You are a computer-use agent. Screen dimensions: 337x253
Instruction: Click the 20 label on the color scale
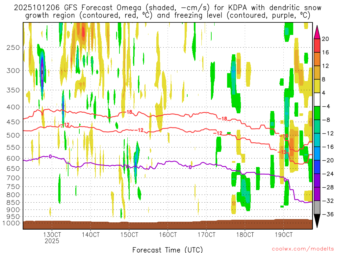click(x=325, y=39)
